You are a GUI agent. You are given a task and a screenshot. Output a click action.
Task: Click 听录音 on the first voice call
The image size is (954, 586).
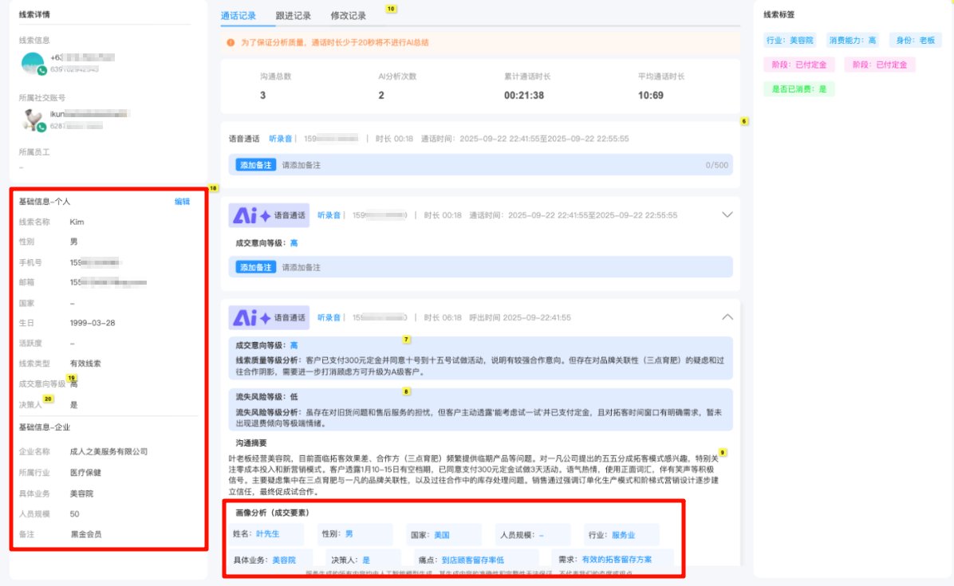(x=281, y=137)
